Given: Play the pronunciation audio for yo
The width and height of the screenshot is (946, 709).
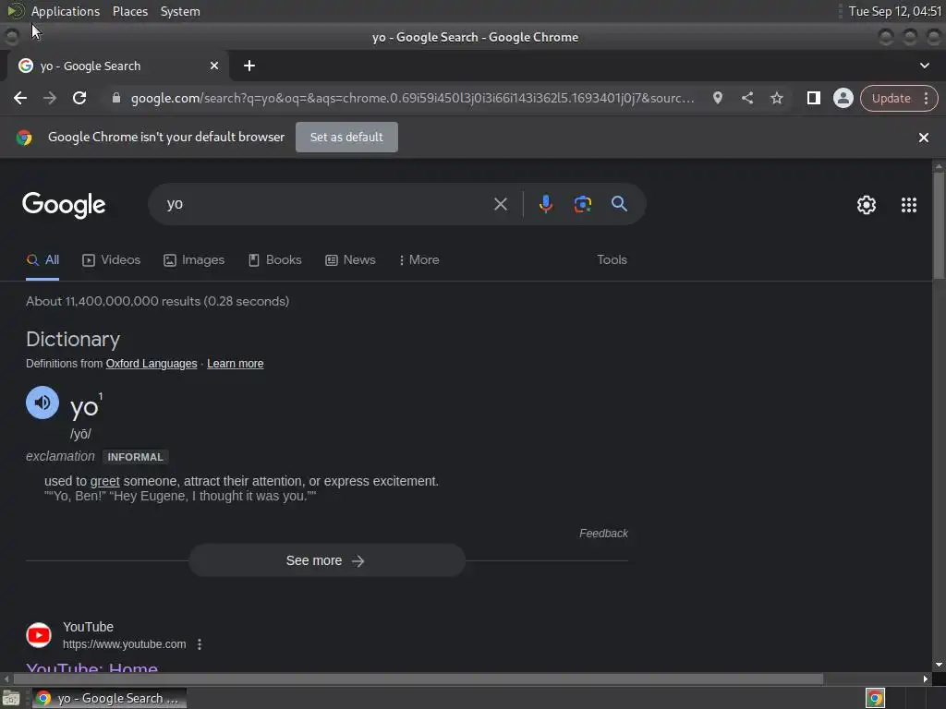Looking at the screenshot, I should [42, 403].
